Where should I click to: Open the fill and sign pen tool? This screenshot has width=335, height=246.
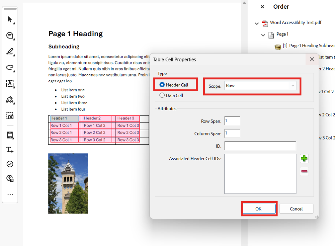click(10, 100)
